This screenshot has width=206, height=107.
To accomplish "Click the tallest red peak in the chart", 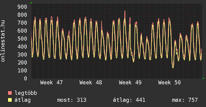I will tap(125, 11).
